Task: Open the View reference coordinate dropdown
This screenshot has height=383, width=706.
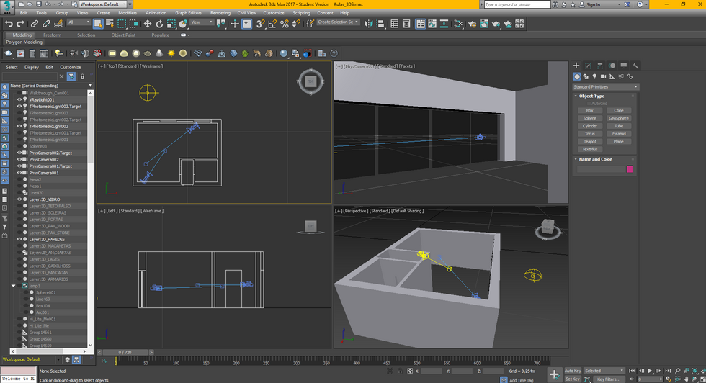Action: (x=201, y=22)
